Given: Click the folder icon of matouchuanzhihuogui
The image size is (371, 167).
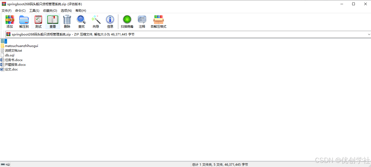Looking at the screenshot, I should pos(2,46).
